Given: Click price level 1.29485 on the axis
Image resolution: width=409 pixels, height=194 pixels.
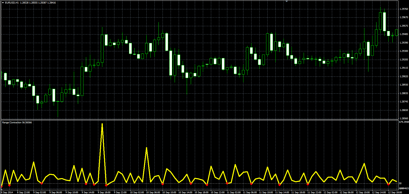Looking at the screenshot, I should [x=404, y=34].
